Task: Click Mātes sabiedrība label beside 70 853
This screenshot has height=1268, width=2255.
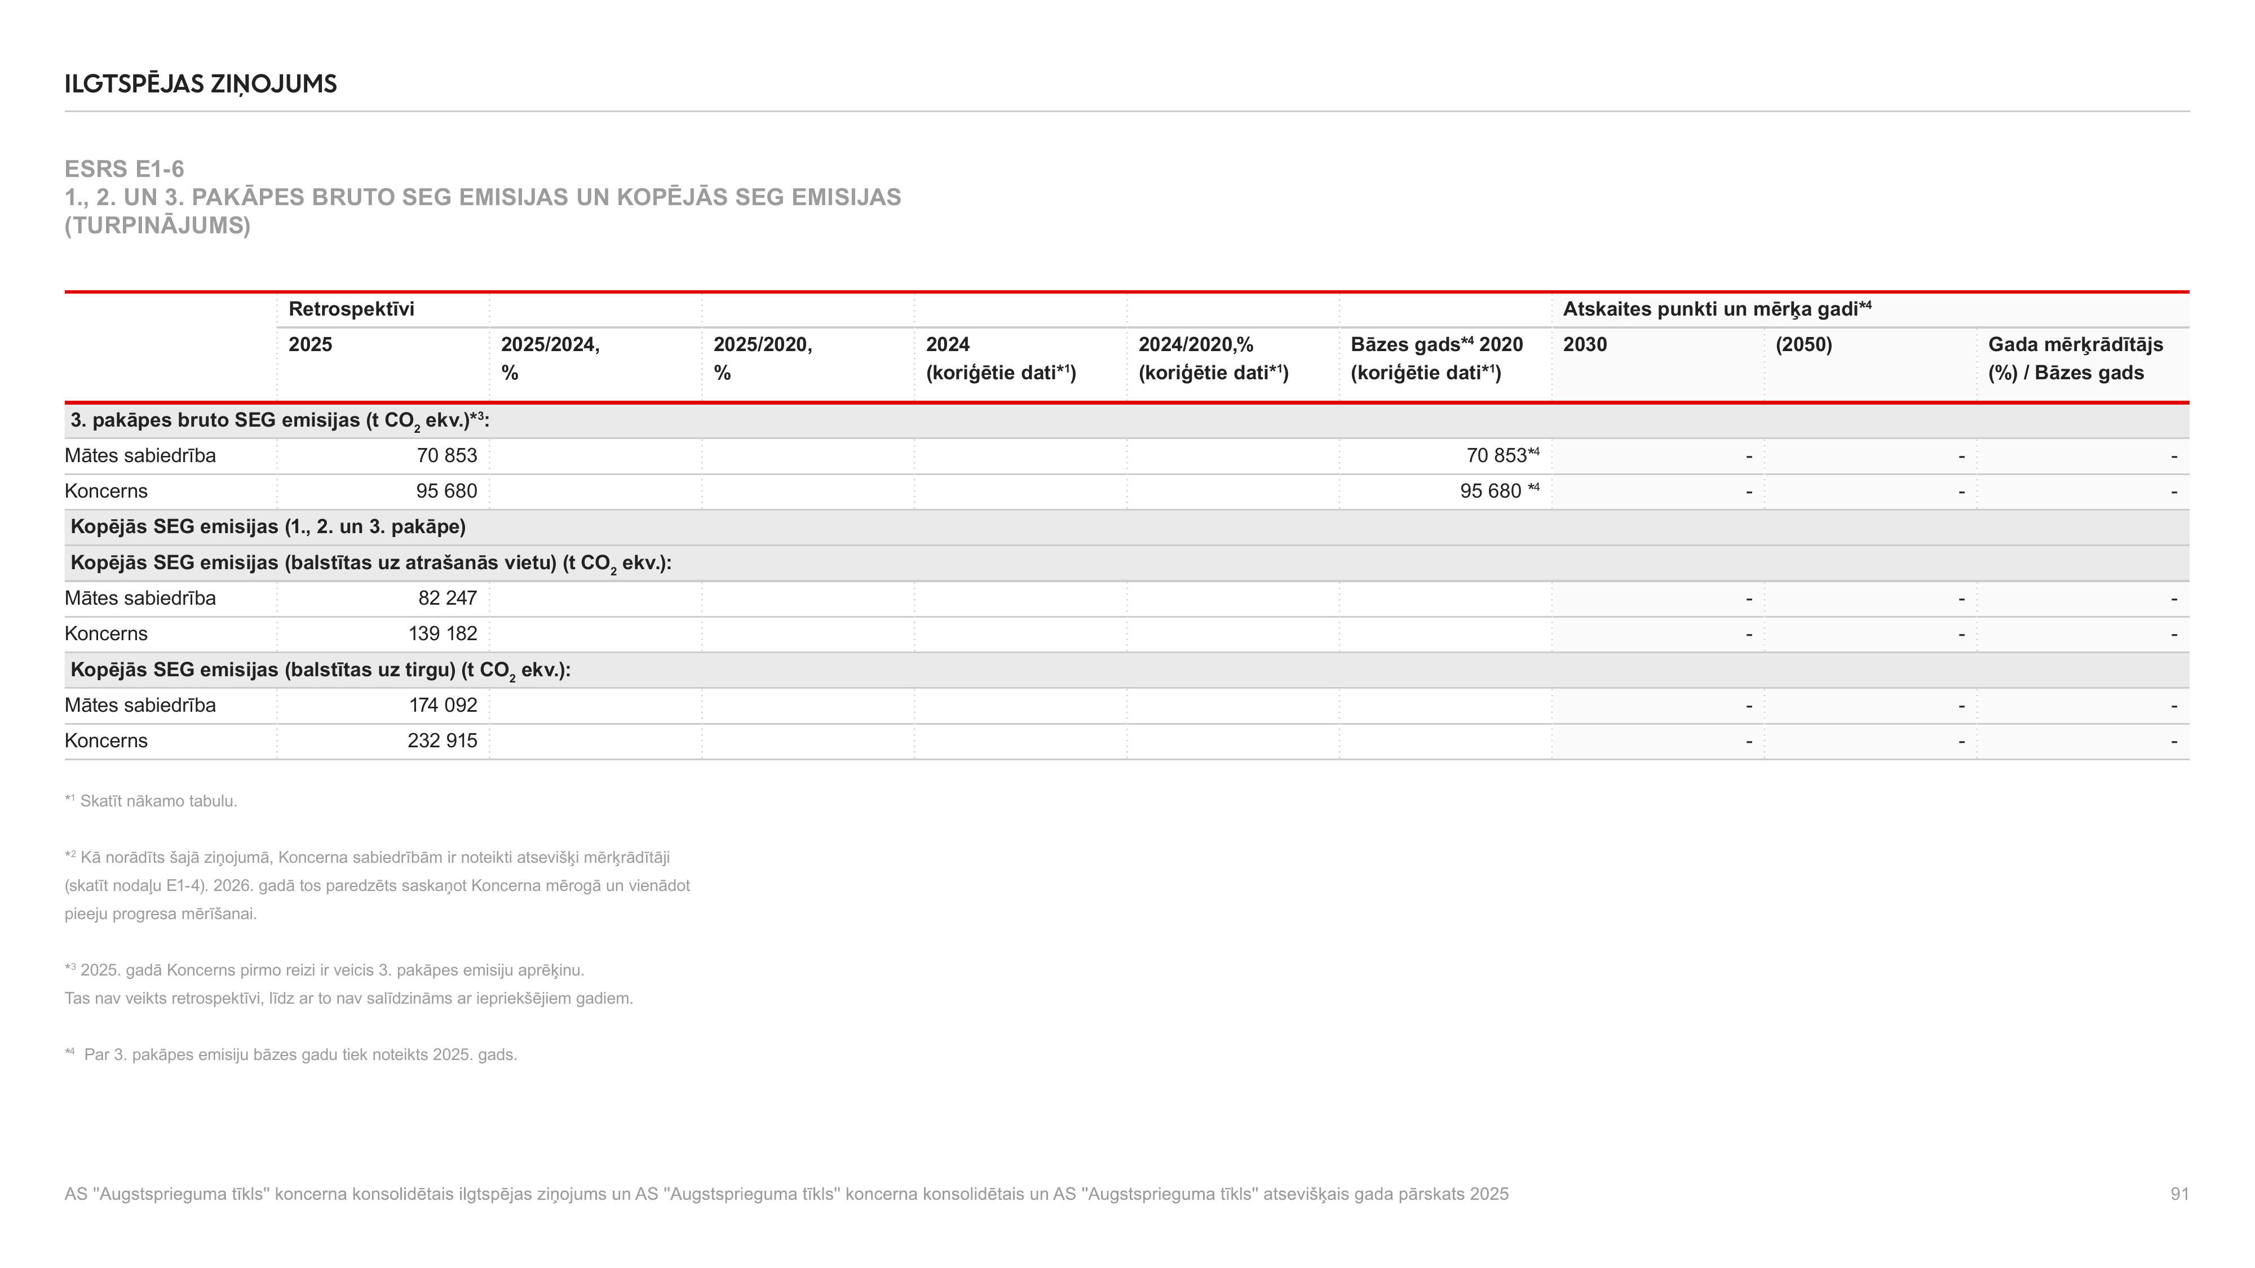Action: pyautogui.click(x=140, y=456)
